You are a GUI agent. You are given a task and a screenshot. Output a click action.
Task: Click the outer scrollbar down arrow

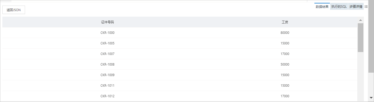(x=371, y=98)
